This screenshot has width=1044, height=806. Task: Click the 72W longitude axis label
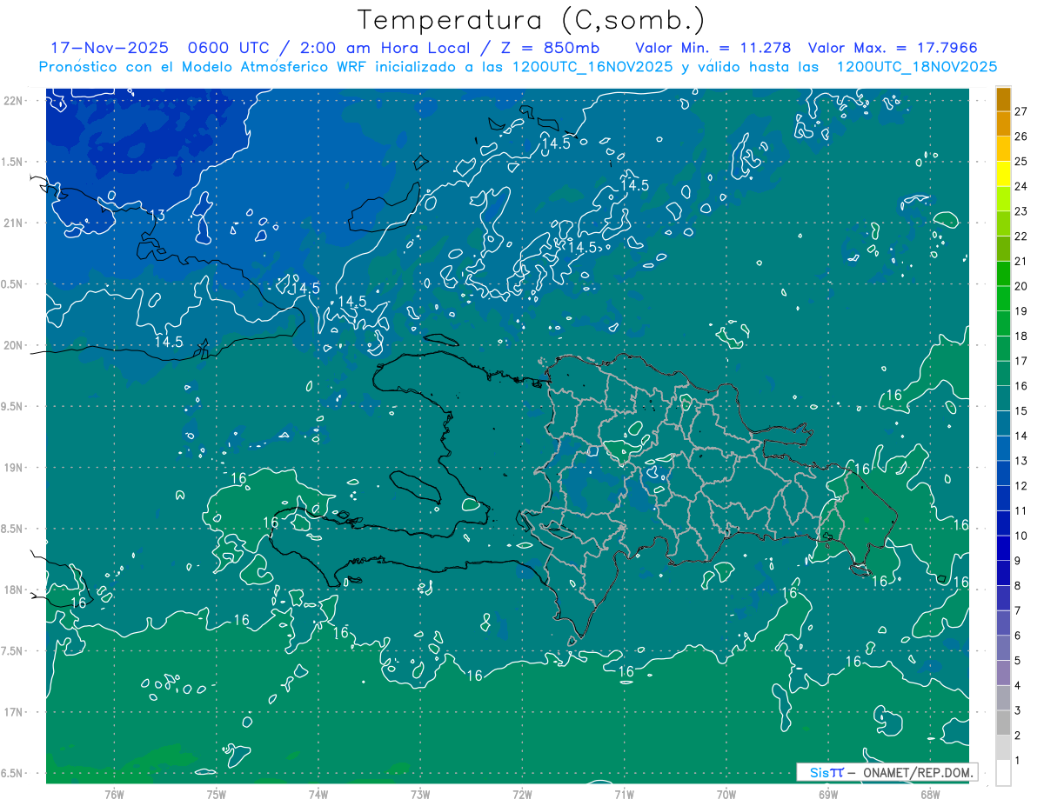[x=522, y=794]
